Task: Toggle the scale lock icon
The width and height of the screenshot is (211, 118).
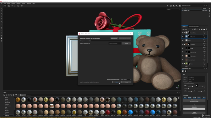Action: click(x=196, y=85)
